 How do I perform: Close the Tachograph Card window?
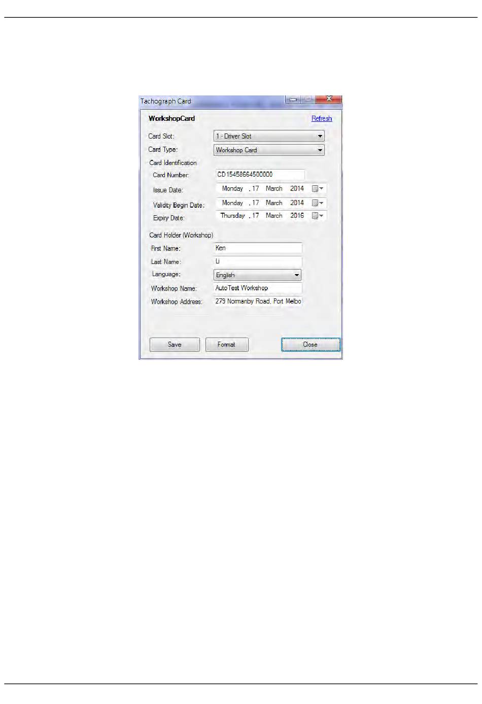tap(329, 99)
